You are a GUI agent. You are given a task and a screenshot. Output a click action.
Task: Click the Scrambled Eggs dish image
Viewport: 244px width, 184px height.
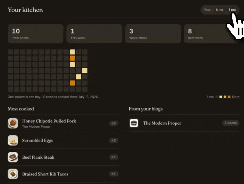coord(13,140)
